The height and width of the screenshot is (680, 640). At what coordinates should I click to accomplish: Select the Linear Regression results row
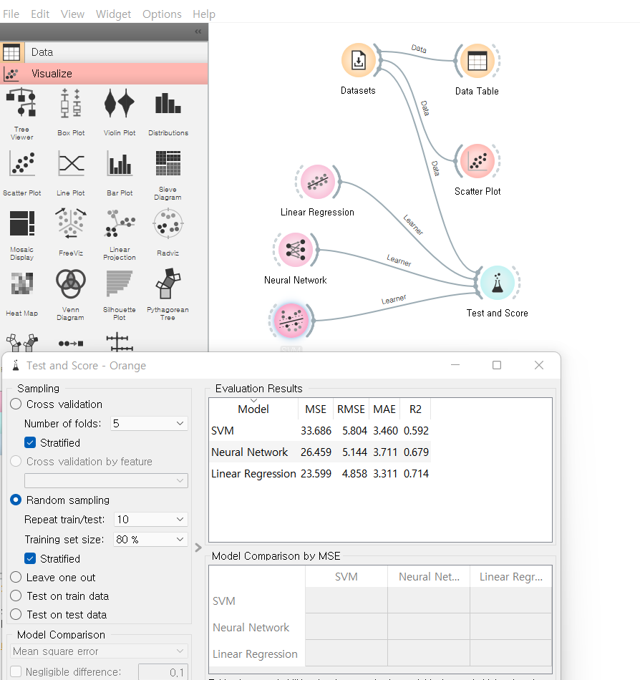[254, 474]
